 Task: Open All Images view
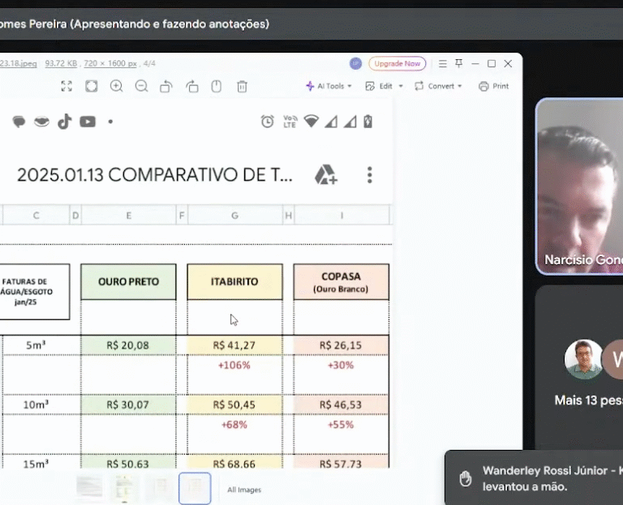pyautogui.click(x=244, y=490)
